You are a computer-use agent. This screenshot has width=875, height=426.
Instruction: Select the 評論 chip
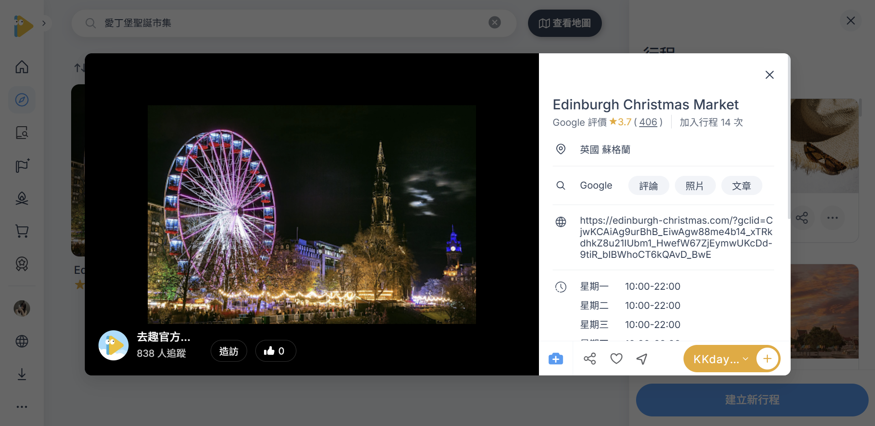pyautogui.click(x=648, y=186)
